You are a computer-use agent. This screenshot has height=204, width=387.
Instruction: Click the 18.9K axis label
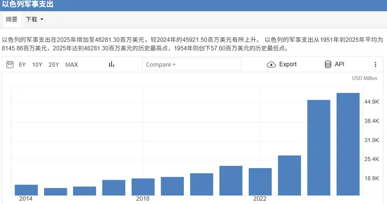coord(372,178)
